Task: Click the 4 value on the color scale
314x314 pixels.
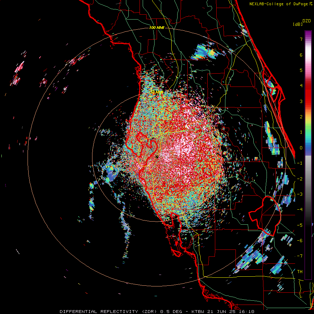Action: point(301,86)
